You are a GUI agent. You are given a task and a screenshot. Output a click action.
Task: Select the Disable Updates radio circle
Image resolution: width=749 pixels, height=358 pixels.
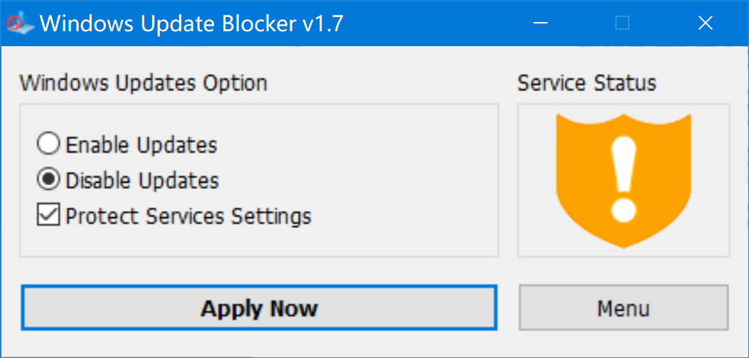pyautogui.click(x=48, y=180)
